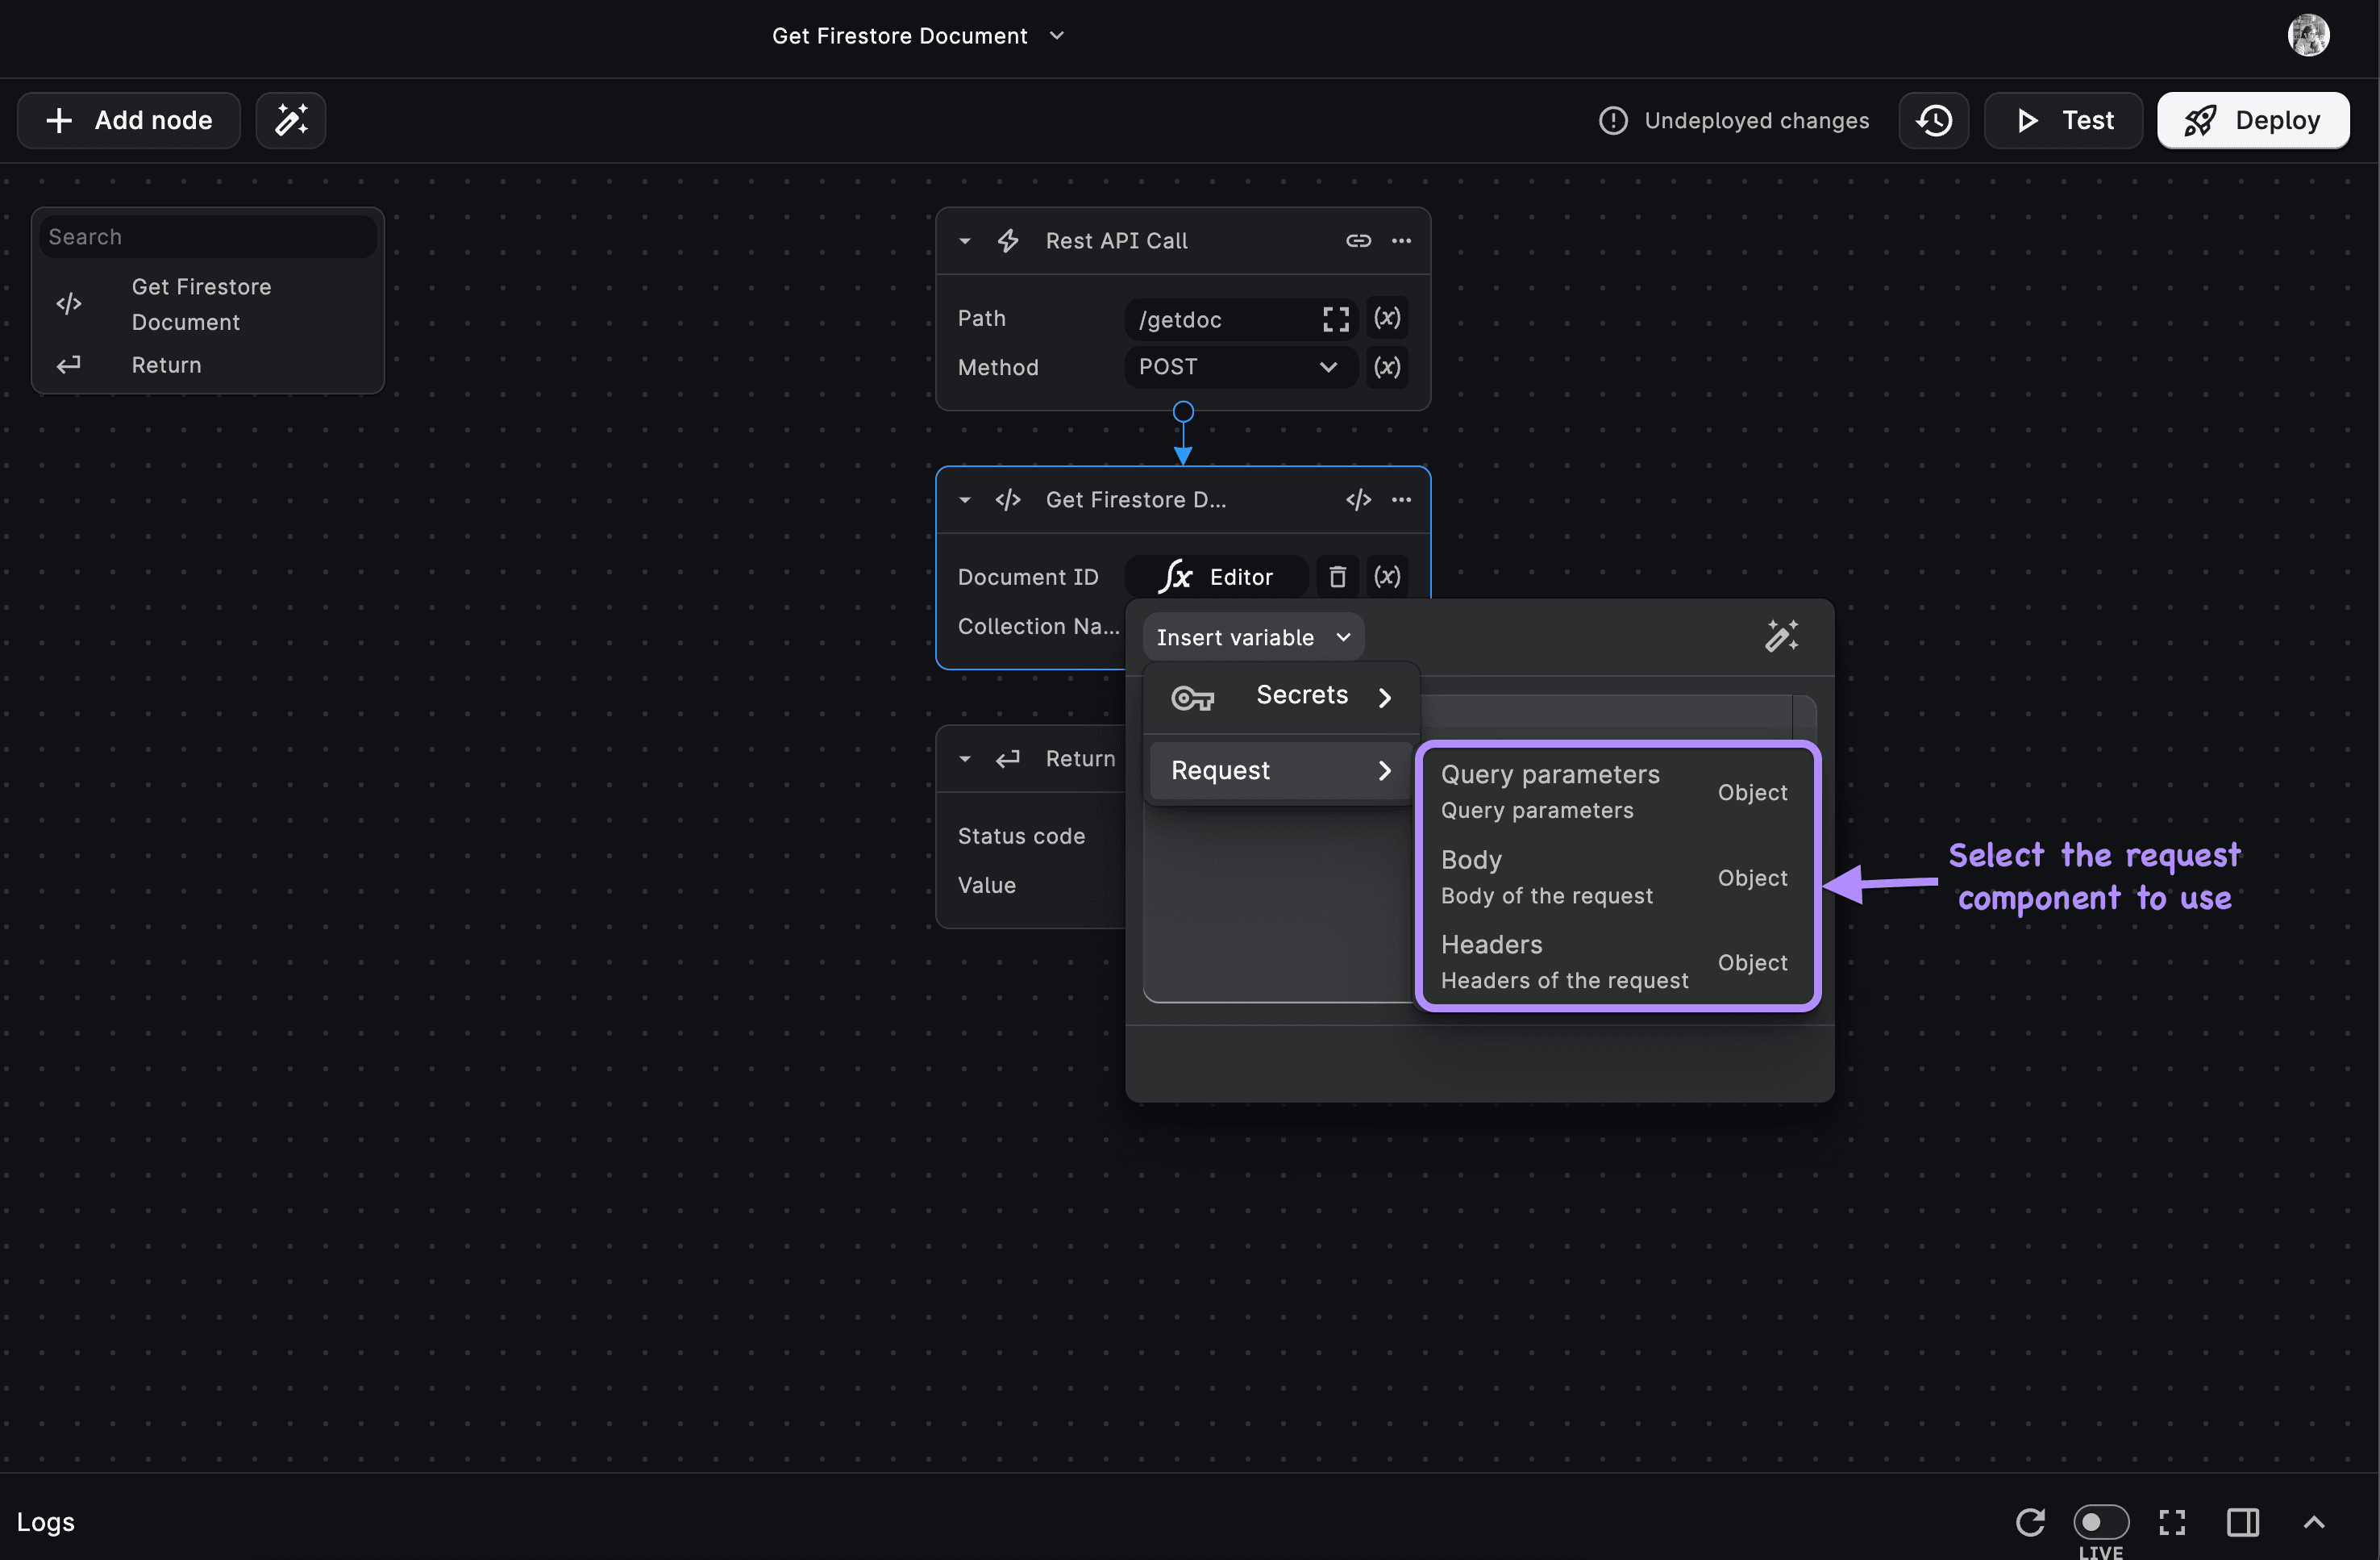Viewport: 2380px width, 1560px height.
Task: Refresh logs with the reload icon
Action: coord(2029,1522)
